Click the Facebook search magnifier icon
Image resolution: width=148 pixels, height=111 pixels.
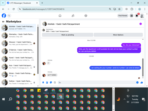9,16
